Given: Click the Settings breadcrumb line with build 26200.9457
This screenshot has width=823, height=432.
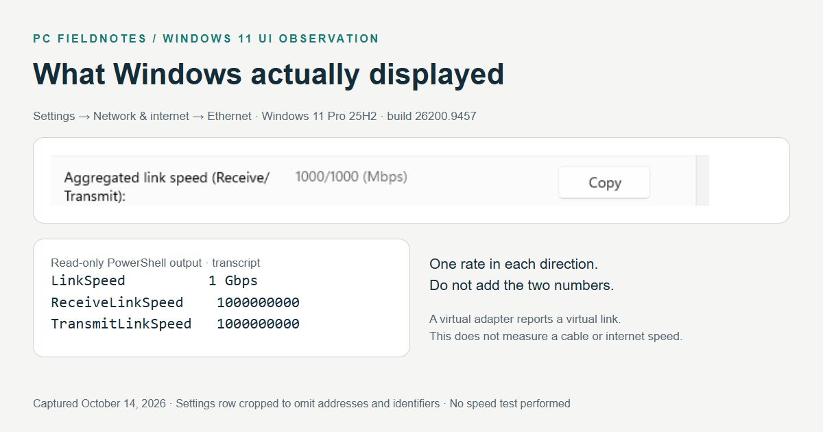Looking at the screenshot, I should [x=254, y=117].
